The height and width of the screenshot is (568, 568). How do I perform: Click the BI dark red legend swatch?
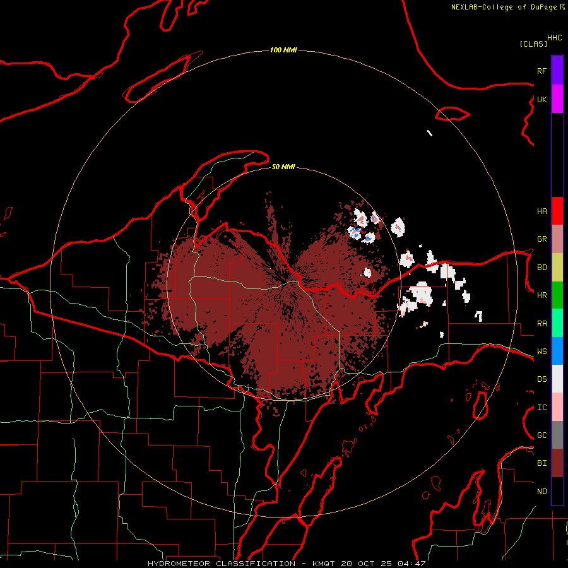557,463
